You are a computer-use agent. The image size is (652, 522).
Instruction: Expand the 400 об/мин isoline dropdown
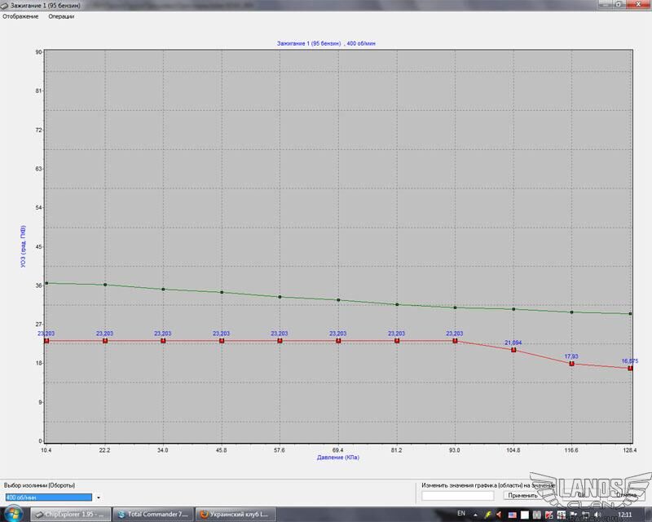[99, 497]
